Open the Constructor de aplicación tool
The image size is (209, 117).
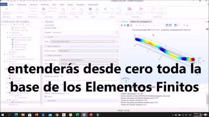pyautogui.click(x=7, y=11)
